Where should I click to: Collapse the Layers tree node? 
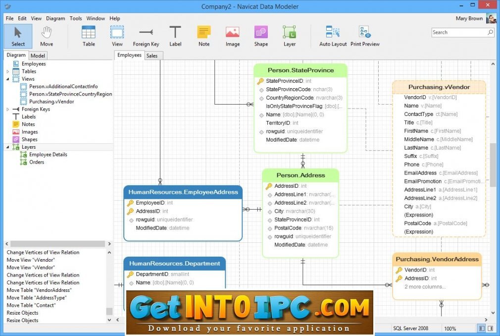click(7, 147)
